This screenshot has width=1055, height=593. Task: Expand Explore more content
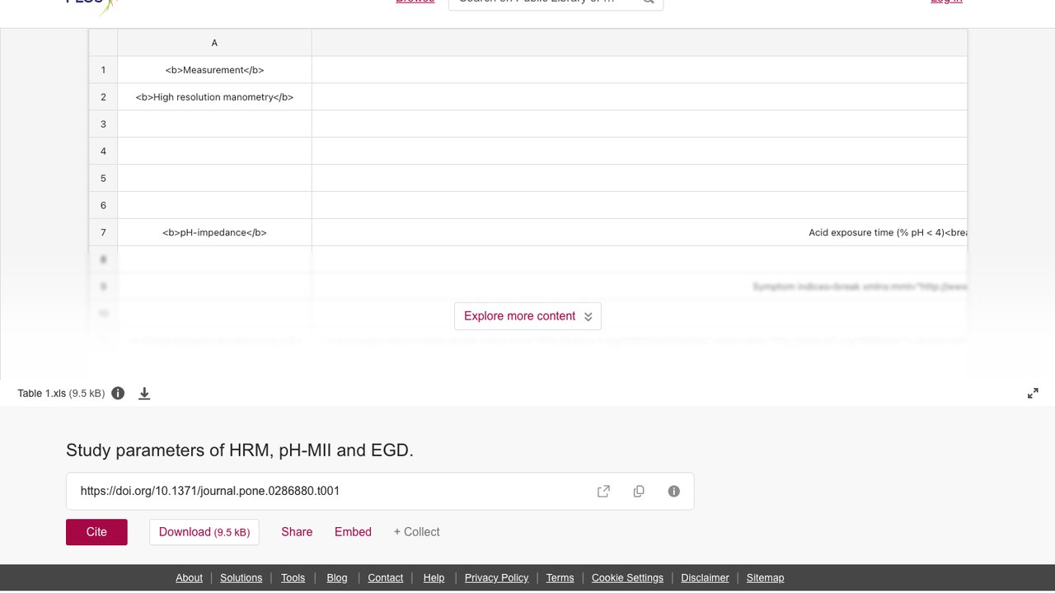(527, 316)
